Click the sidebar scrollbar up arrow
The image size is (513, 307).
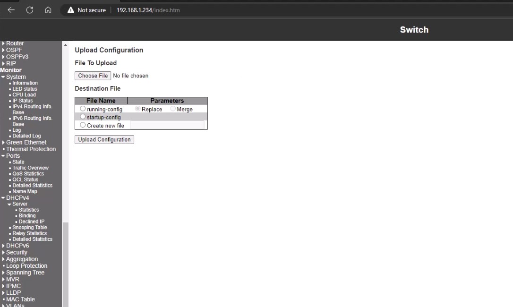(x=66, y=45)
